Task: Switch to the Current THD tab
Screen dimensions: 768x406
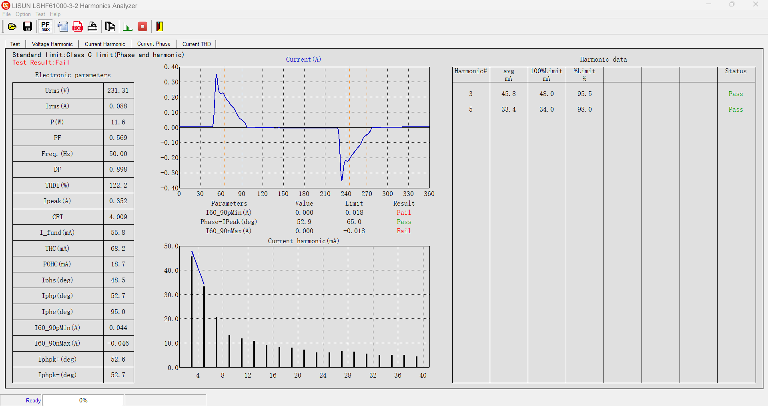Action: point(196,44)
